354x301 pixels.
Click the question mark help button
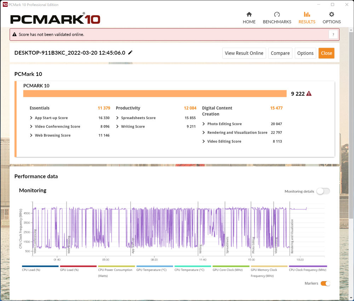tap(333, 35)
